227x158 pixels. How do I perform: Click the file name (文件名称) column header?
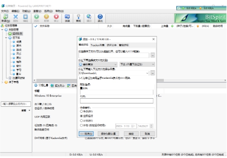(x=45, y=26)
